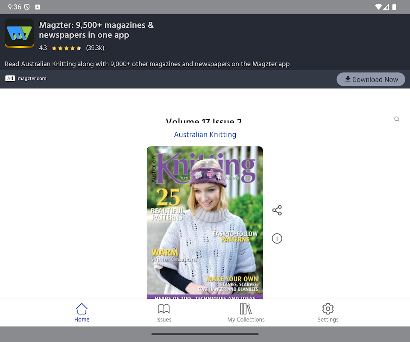Tap the (39.3k) review count
410x342 pixels.
(x=95, y=48)
